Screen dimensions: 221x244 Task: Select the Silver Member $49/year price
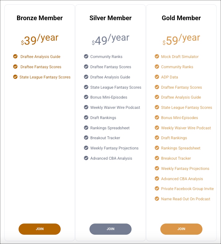pos(110,40)
